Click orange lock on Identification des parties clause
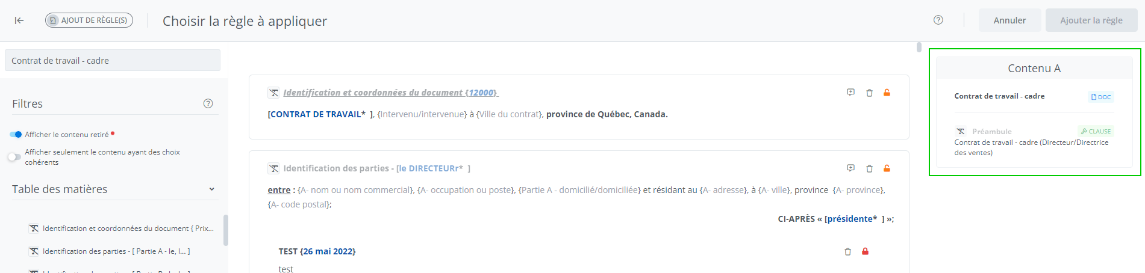The height and width of the screenshot is (273, 1145). click(x=887, y=168)
